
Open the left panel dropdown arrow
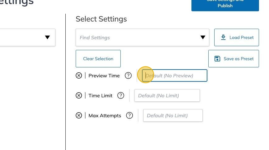click(47, 37)
